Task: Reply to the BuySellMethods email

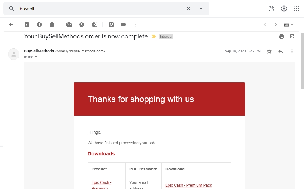Action: (x=280, y=51)
